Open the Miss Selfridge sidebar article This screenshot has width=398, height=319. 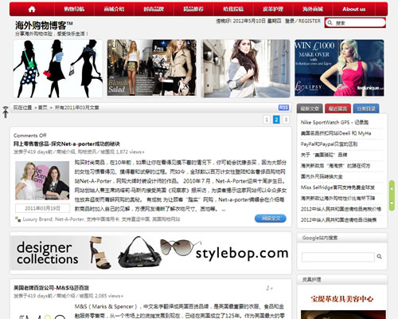pyautogui.click(x=338, y=187)
